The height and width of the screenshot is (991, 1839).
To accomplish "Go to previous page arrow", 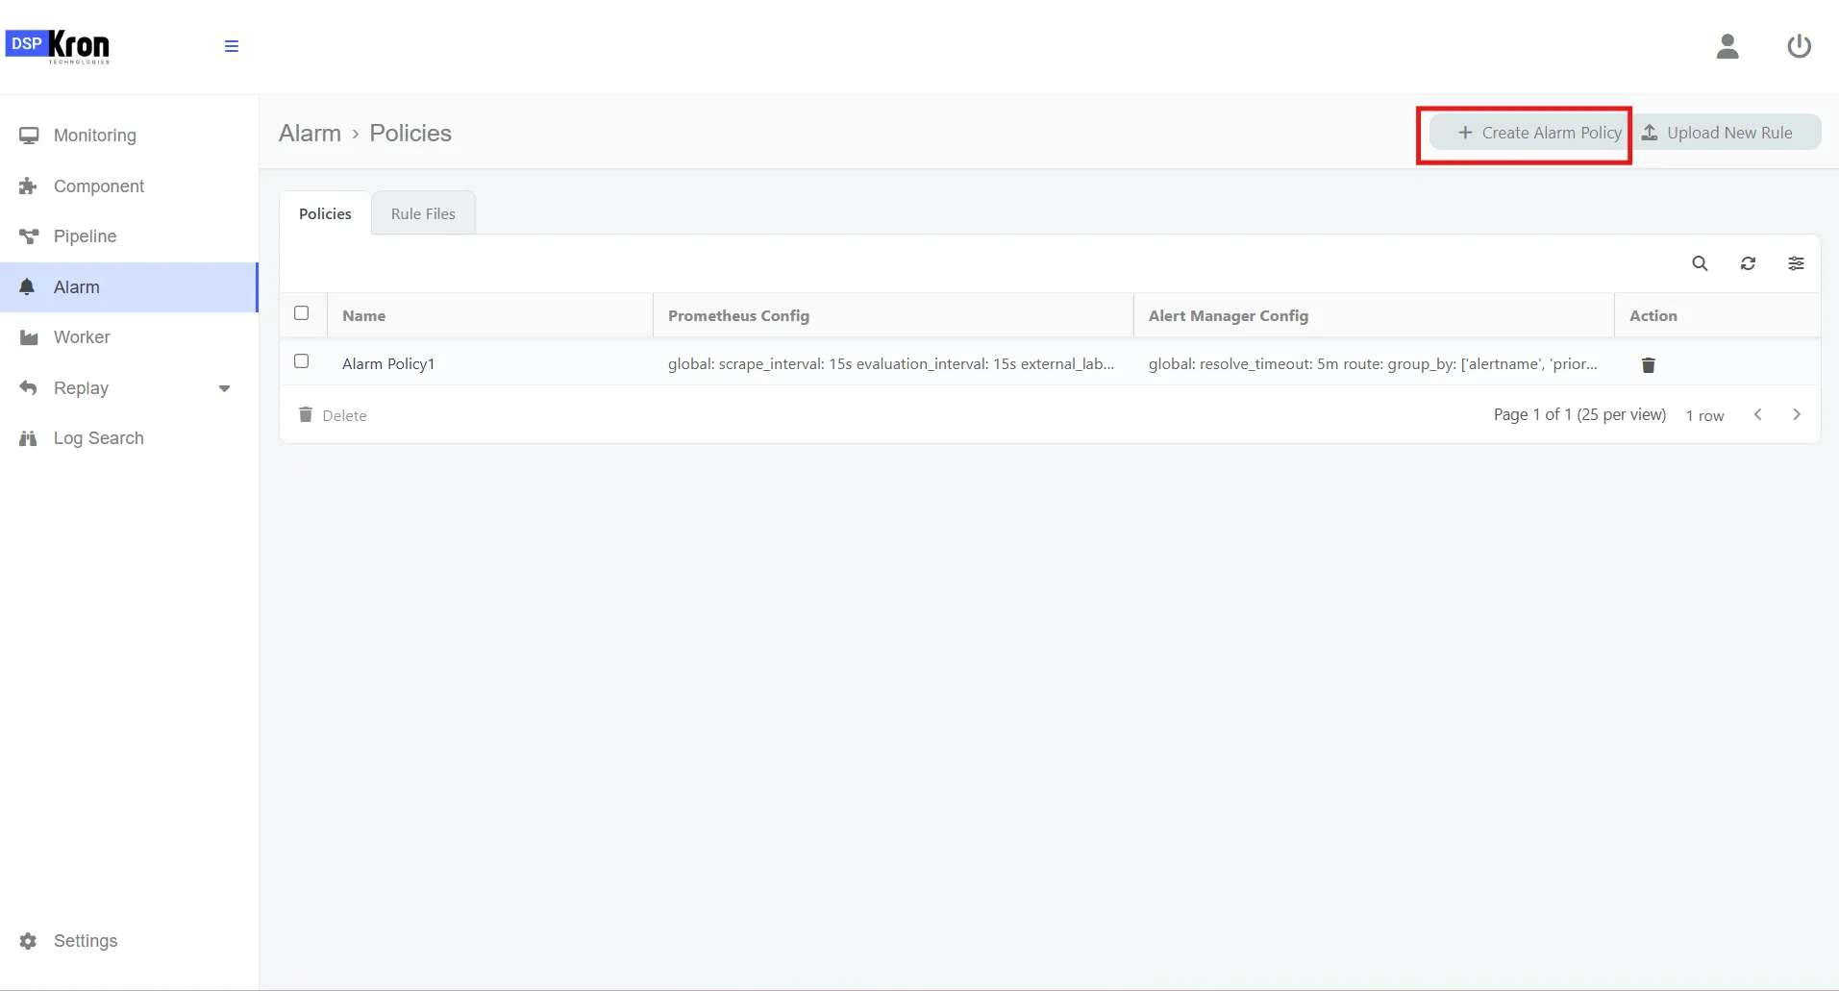I will point(1757,414).
